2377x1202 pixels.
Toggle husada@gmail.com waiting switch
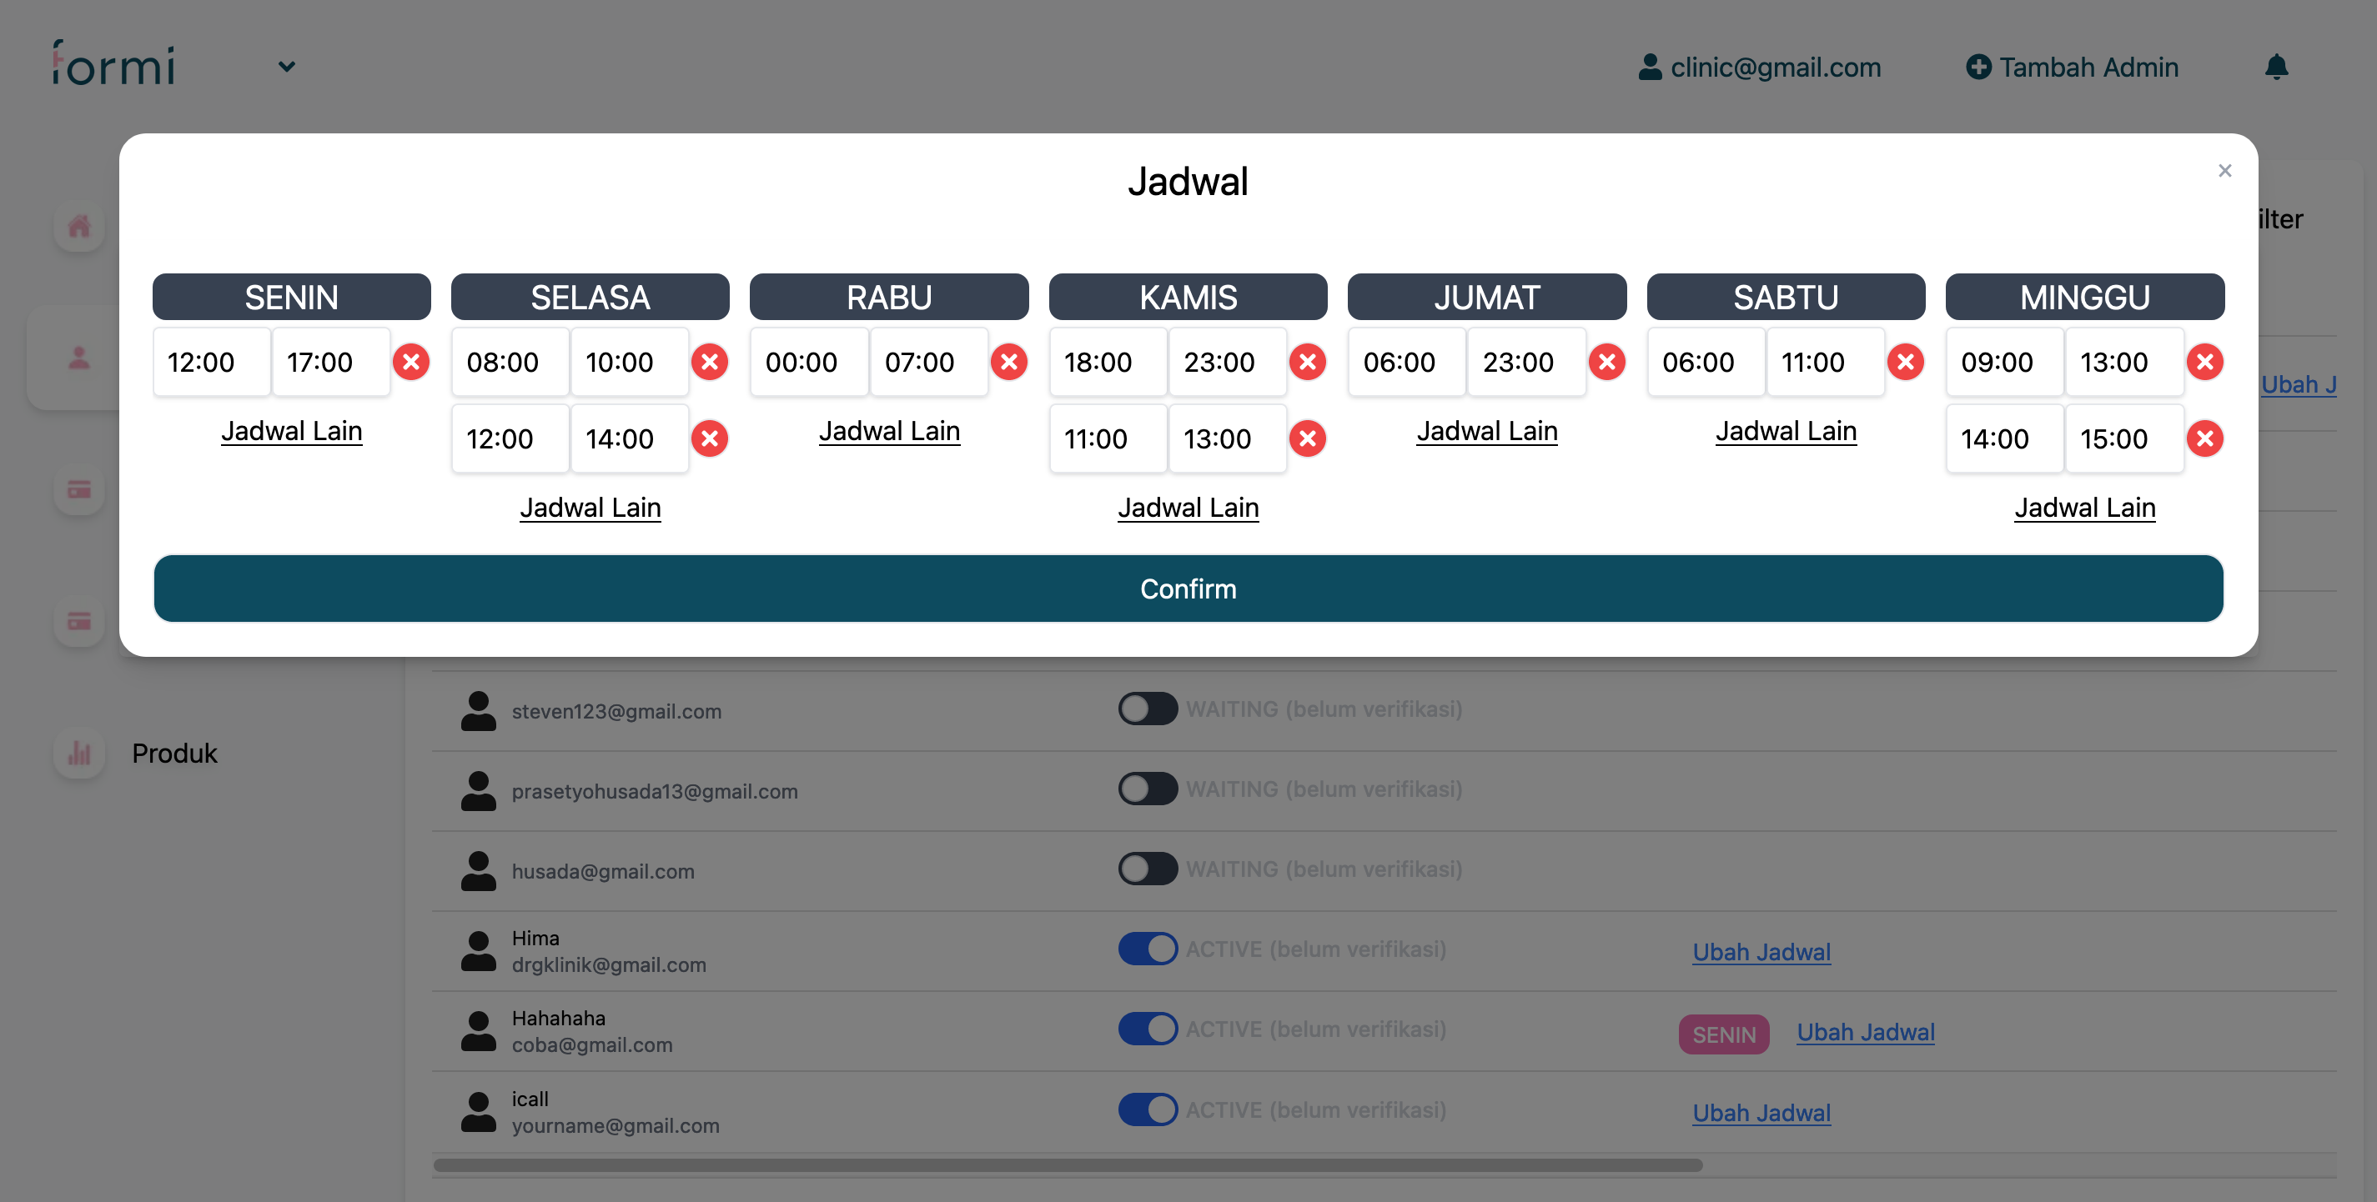click(1147, 868)
